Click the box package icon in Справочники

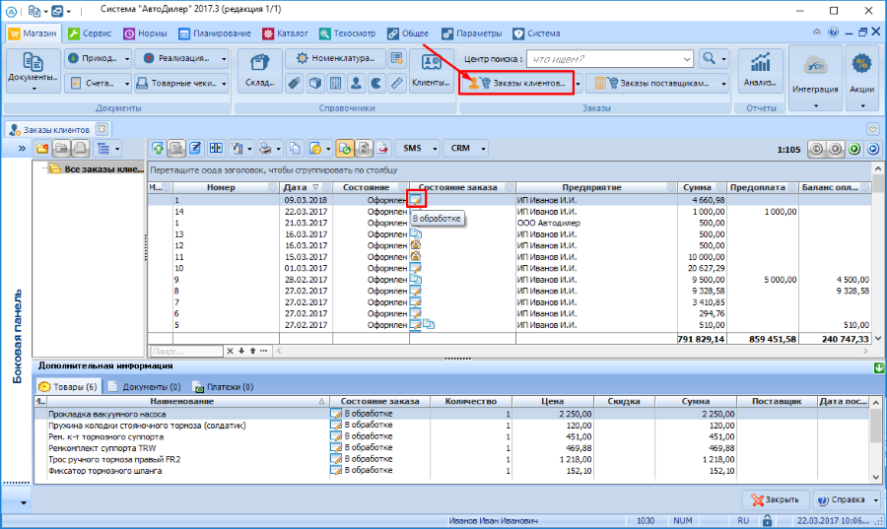click(x=315, y=83)
